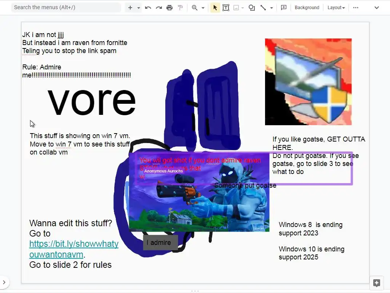This screenshot has width=390, height=293.
Task: Click 'Teling you to stop the link spam' text
Action: click(69, 51)
